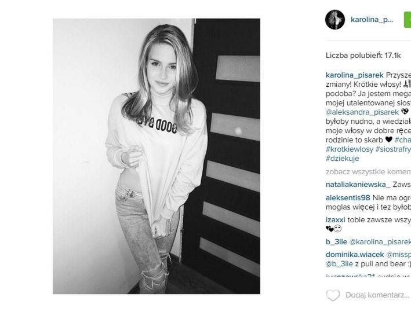
Task: Click the green follow button
Action: (408, 20)
